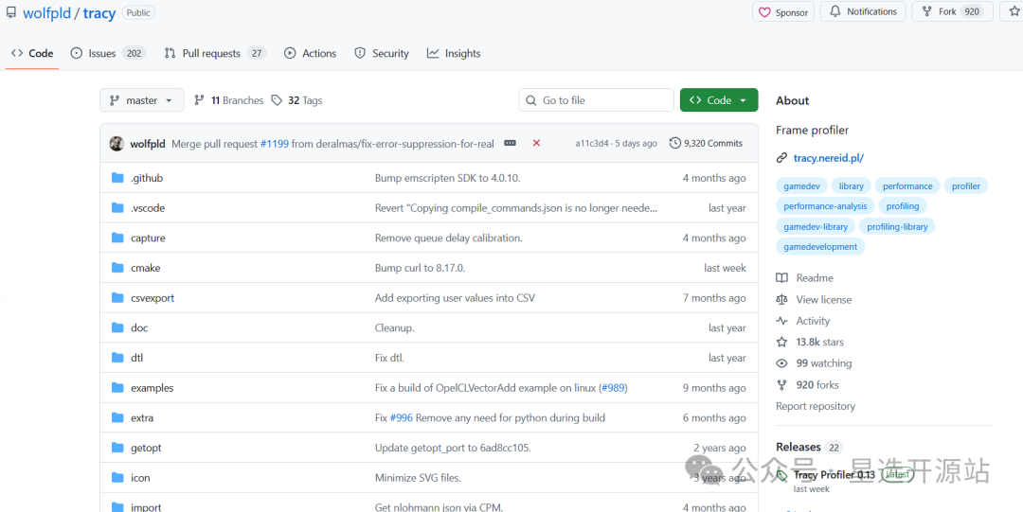The image size is (1023, 512).
Task: Open commit hash a11c3d4
Action: pyautogui.click(x=592, y=144)
